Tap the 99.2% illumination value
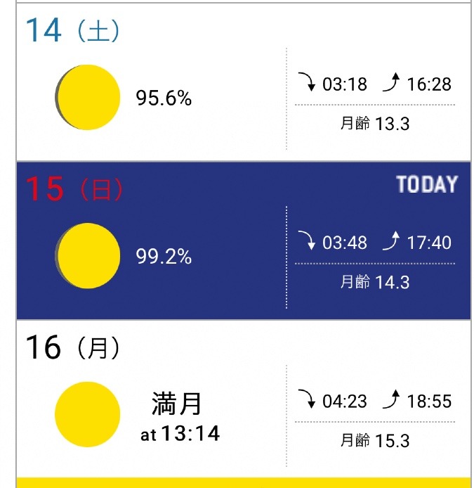 click(164, 257)
